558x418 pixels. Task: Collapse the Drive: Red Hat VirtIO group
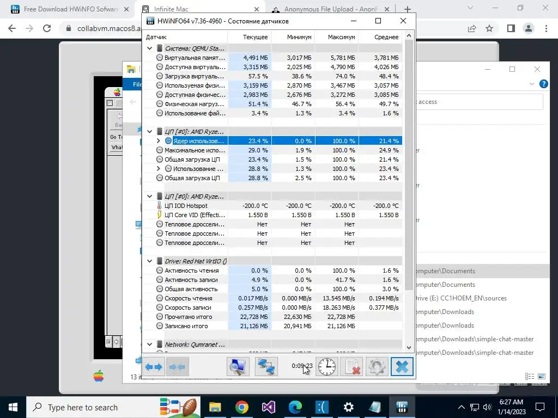pyautogui.click(x=150, y=261)
